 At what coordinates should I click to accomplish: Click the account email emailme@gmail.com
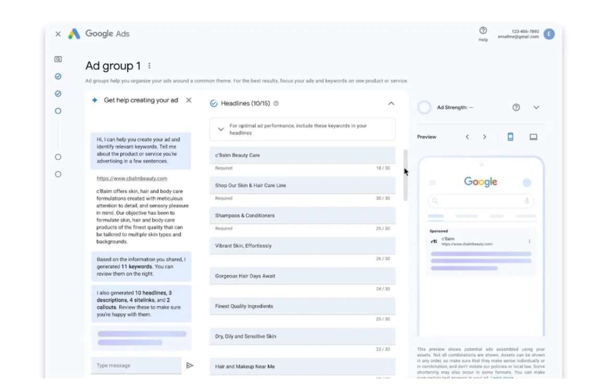click(x=518, y=37)
